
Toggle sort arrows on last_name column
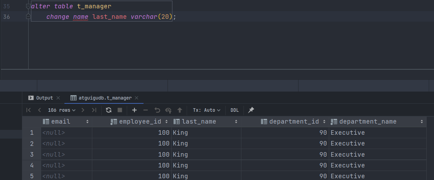tap(236, 122)
